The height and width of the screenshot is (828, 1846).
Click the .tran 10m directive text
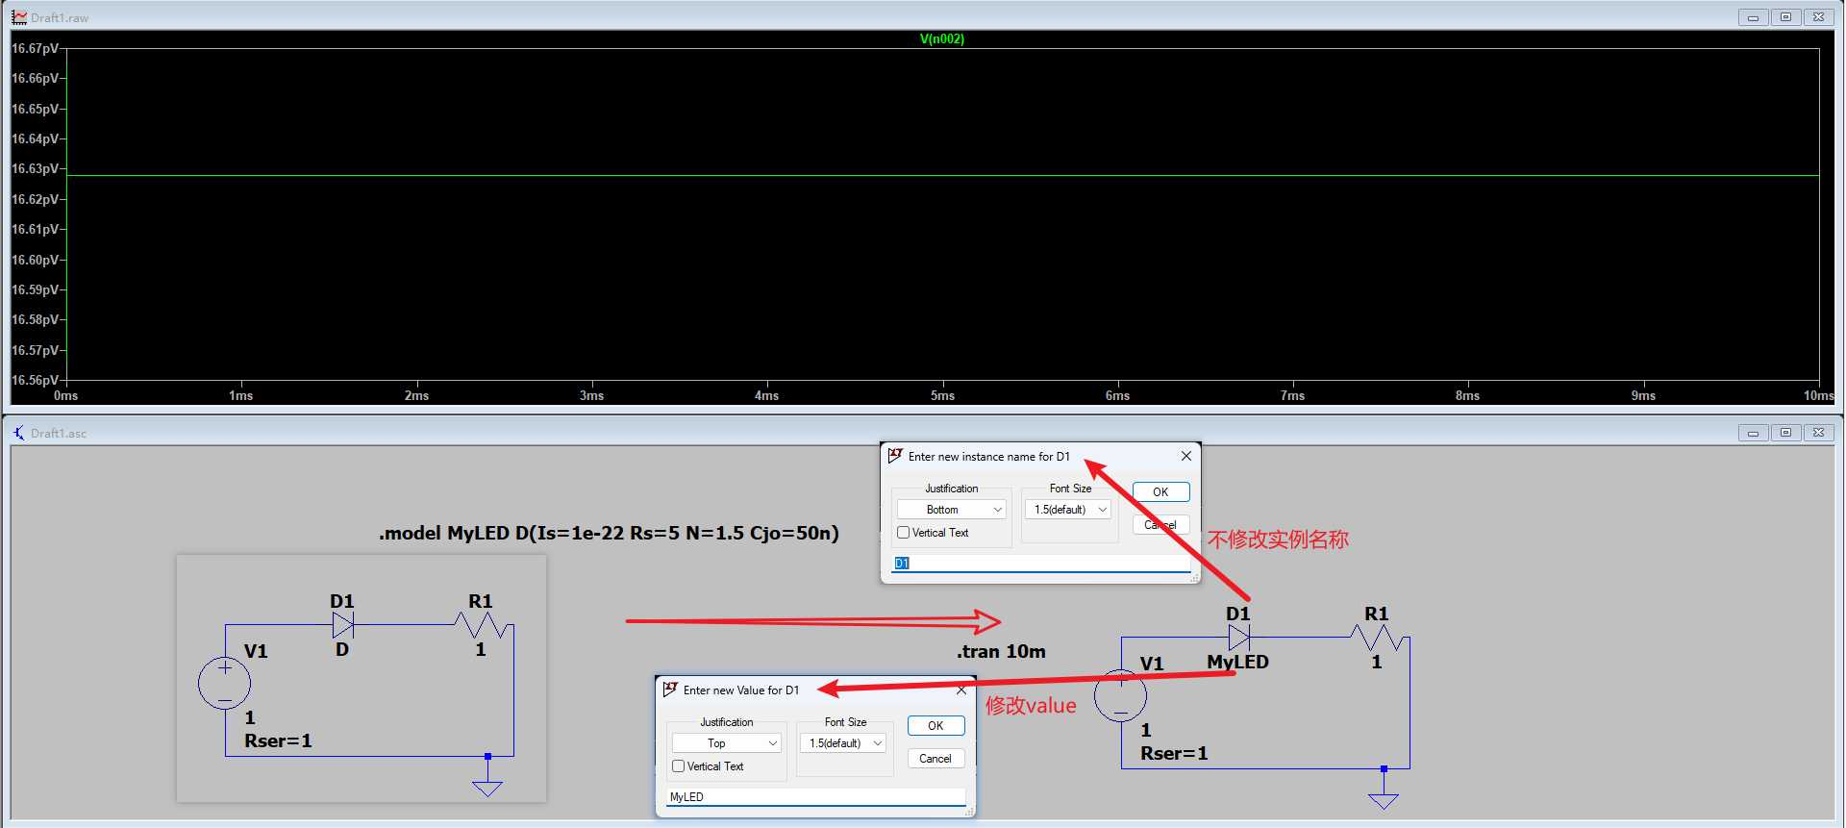(x=1001, y=651)
